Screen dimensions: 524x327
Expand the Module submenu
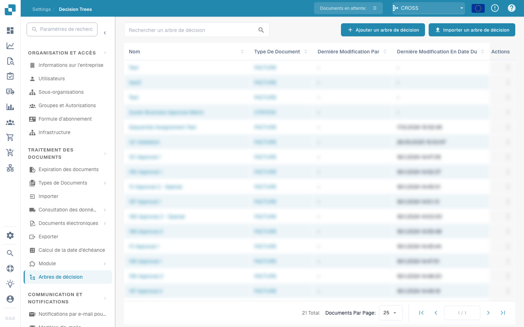click(105, 264)
